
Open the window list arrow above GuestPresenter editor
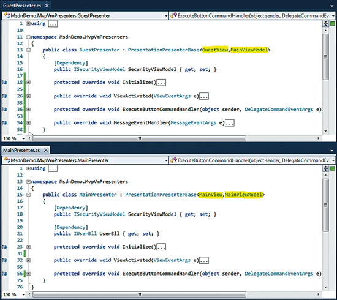(332, 6)
